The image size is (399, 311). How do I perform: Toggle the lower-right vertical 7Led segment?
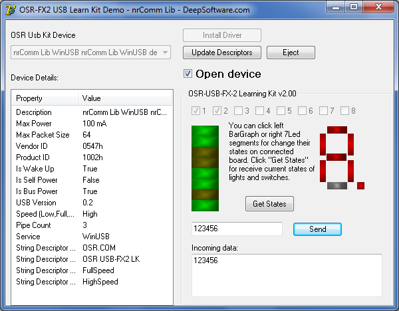[350, 171]
